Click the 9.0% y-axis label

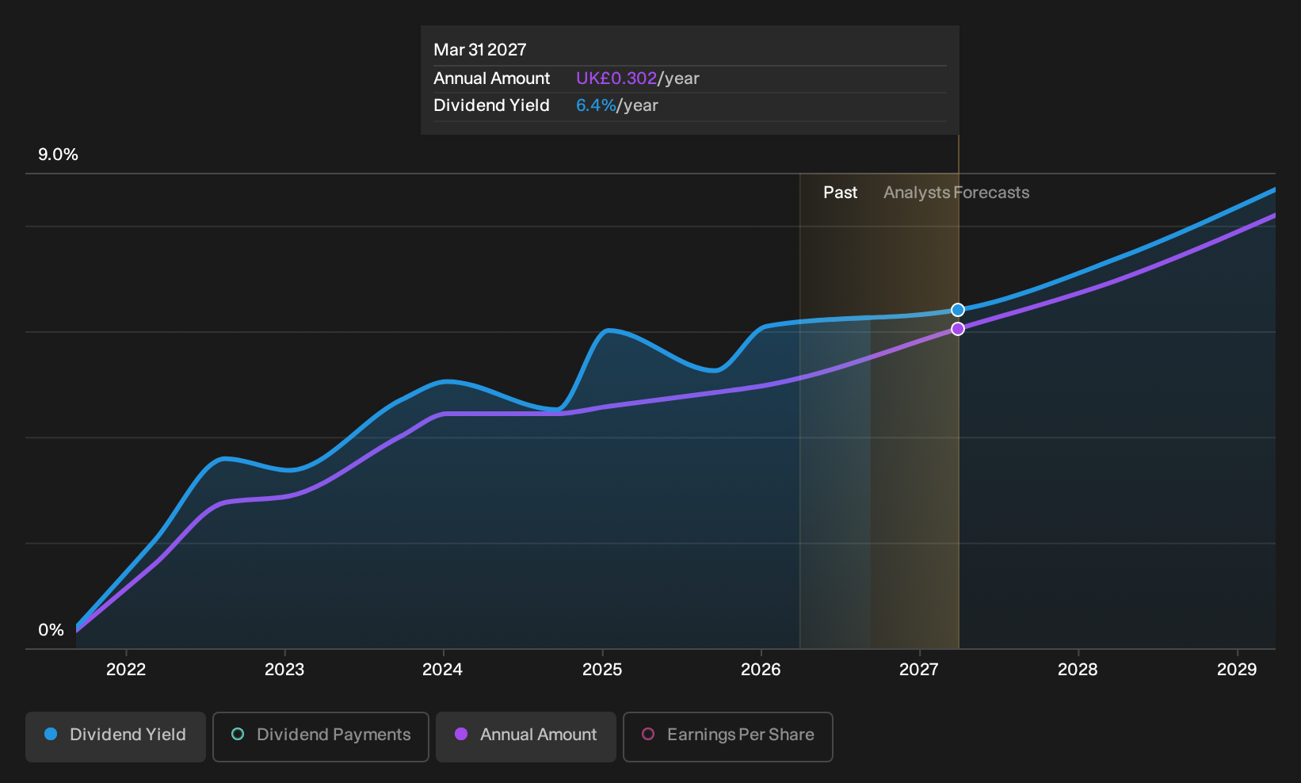(x=58, y=155)
